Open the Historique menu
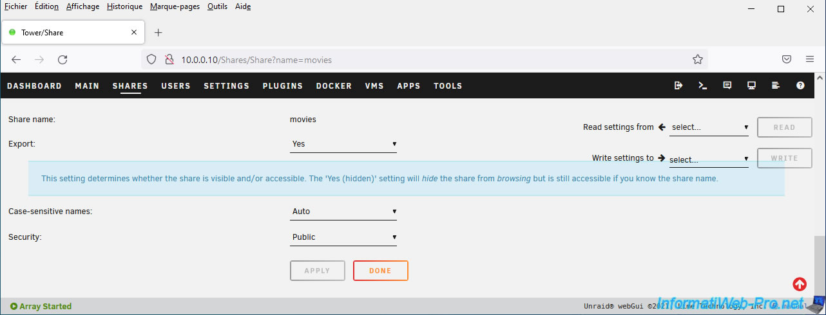This screenshot has width=826, height=315. tap(124, 6)
